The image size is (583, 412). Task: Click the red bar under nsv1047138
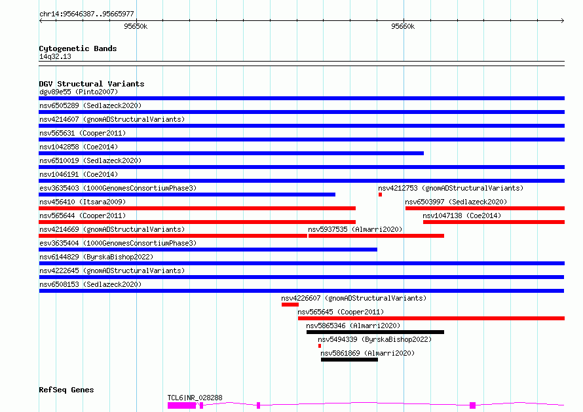tap(494, 222)
